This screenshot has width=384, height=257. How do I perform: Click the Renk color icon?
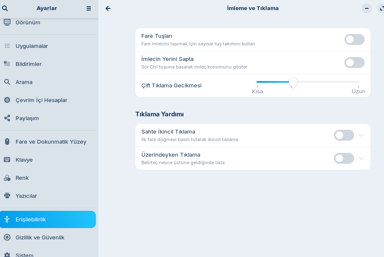pos(7,178)
